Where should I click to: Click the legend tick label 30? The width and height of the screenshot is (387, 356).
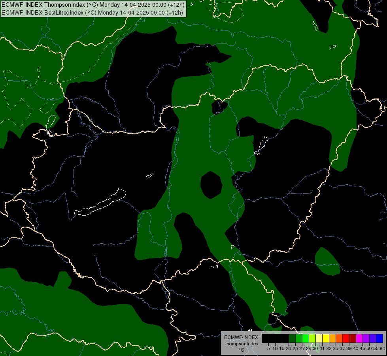click(x=315, y=348)
